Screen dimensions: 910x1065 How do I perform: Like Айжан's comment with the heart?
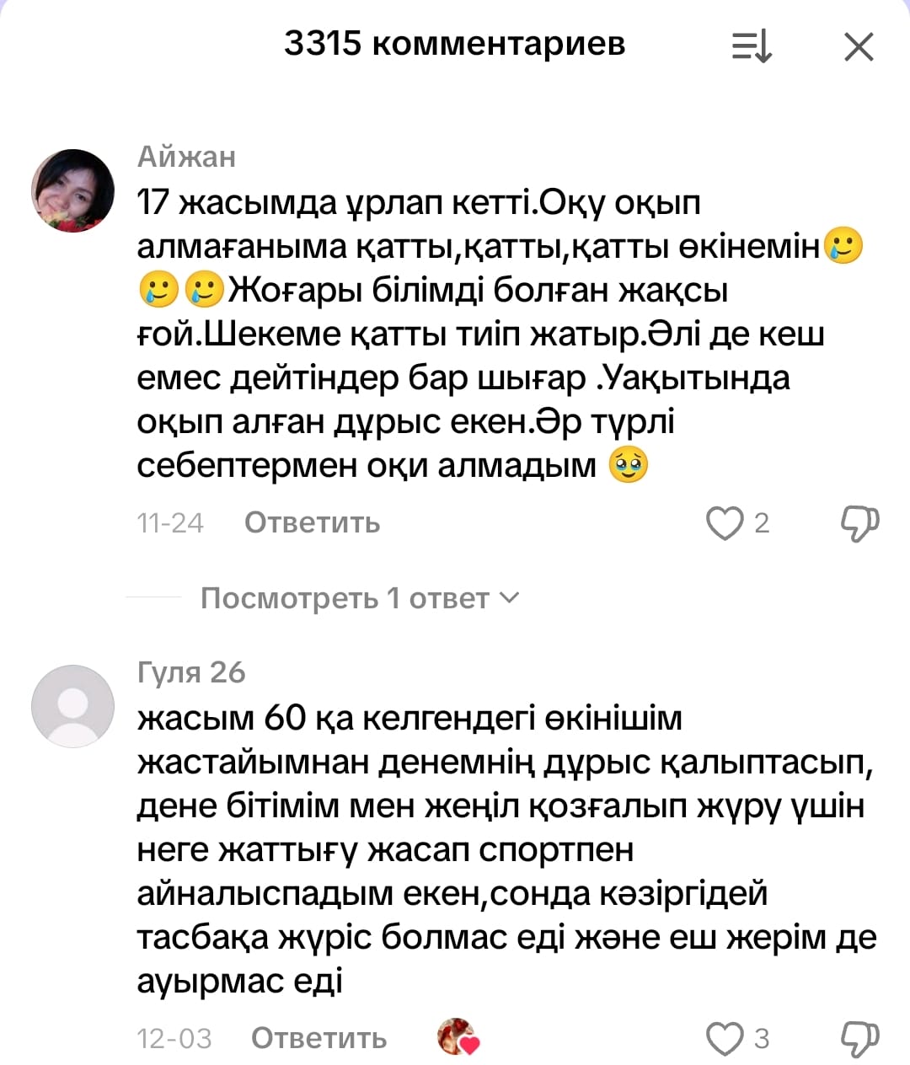pos(724,523)
